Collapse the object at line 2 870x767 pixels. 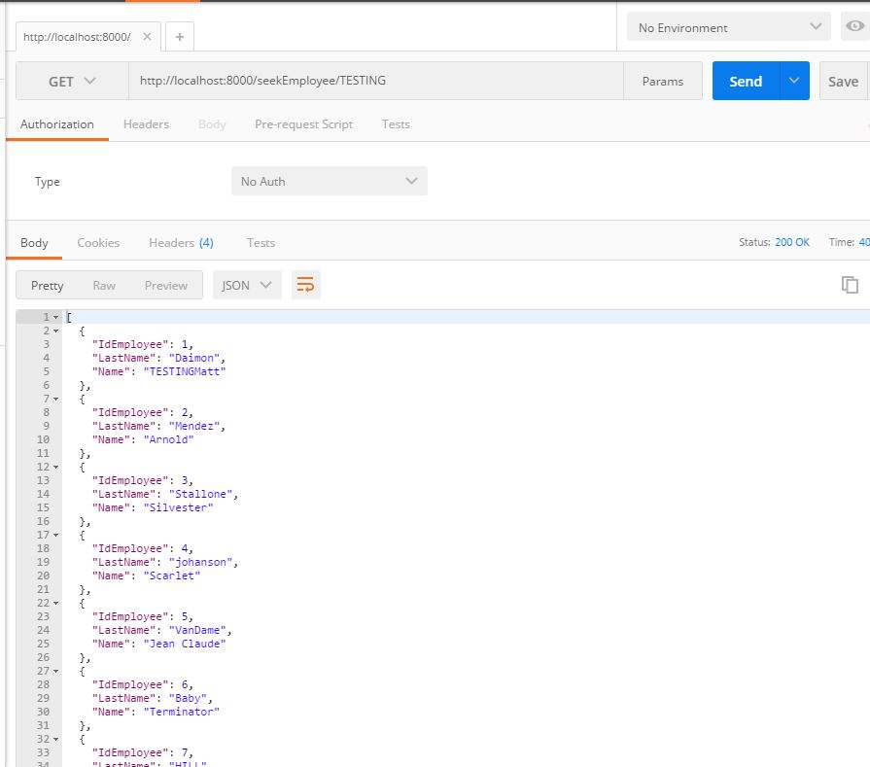(x=56, y=331)
